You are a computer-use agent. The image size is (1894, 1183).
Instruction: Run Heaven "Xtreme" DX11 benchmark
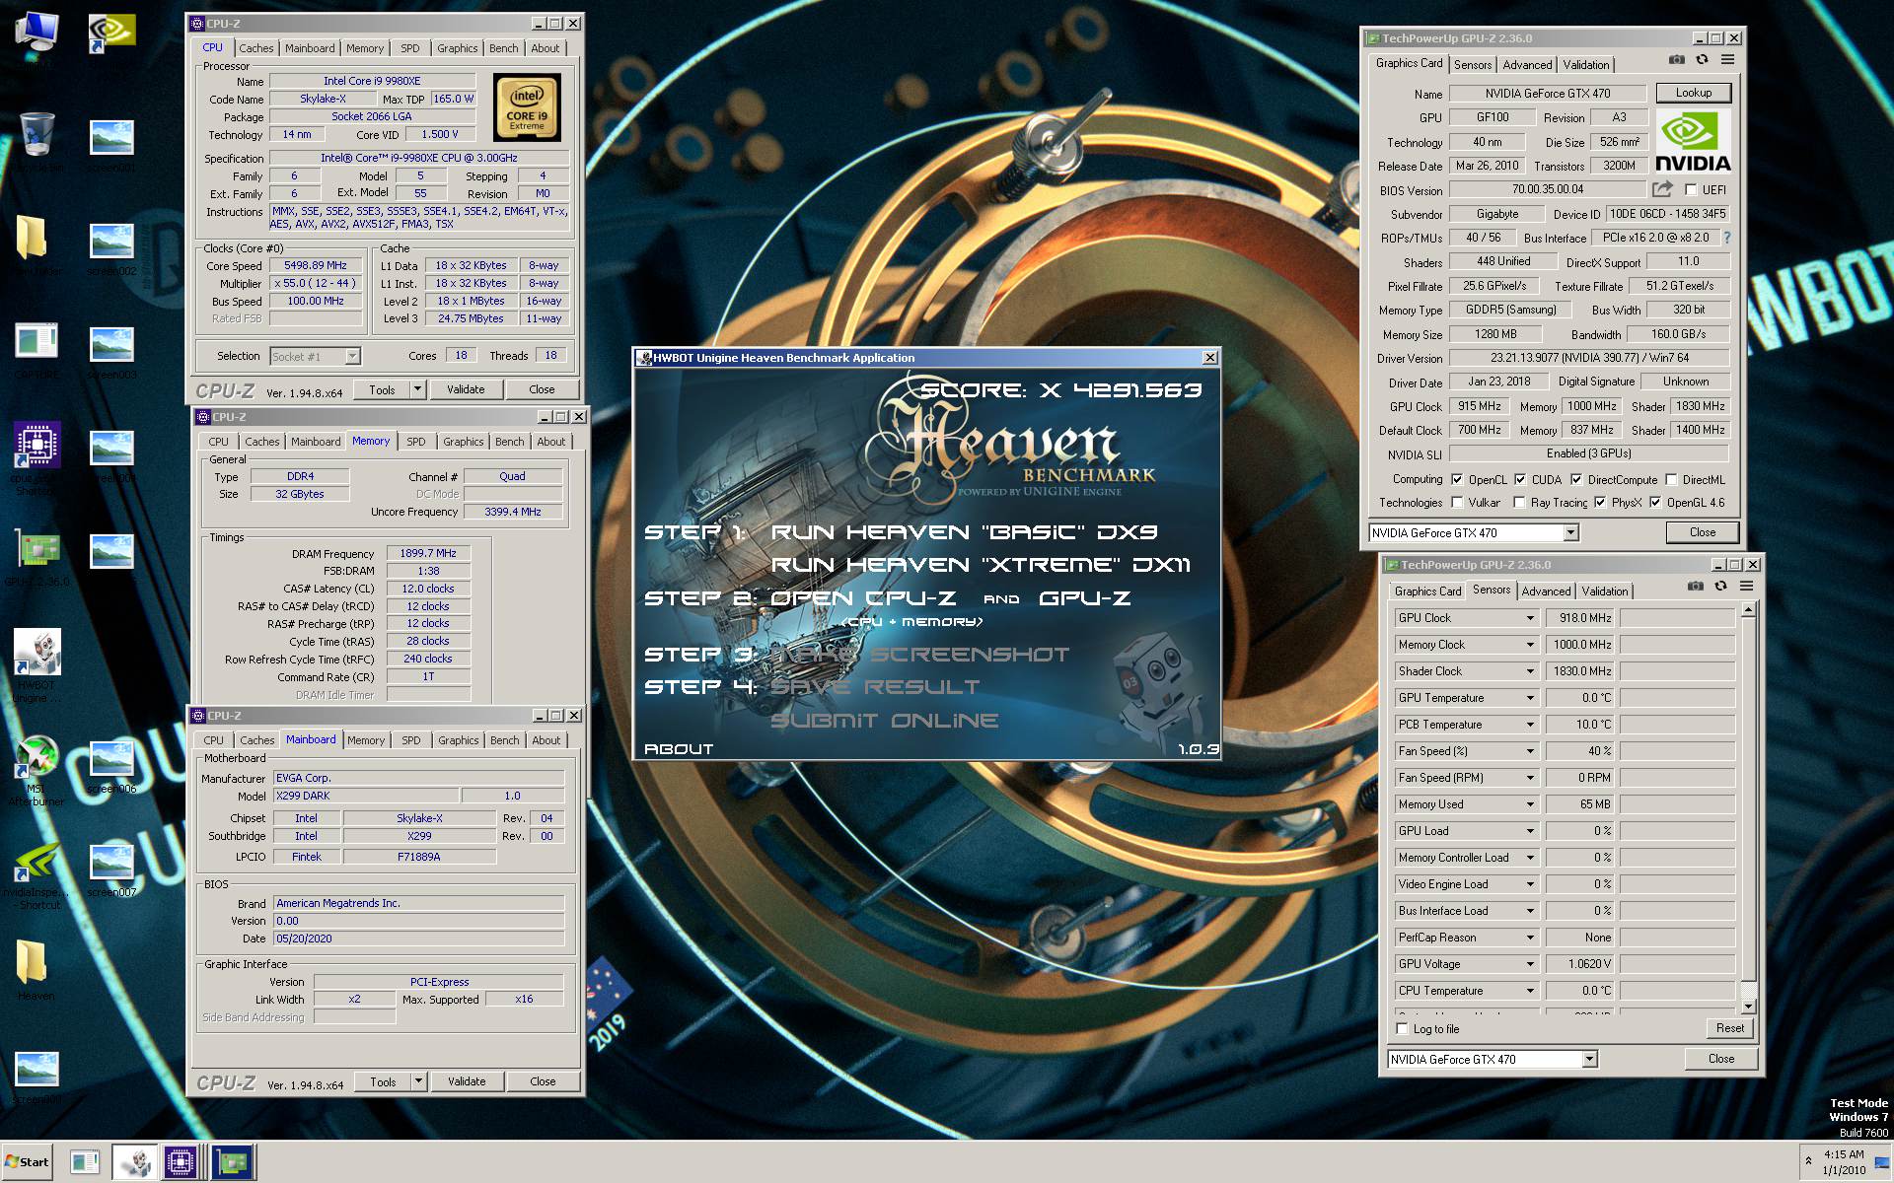click(981, 565)
